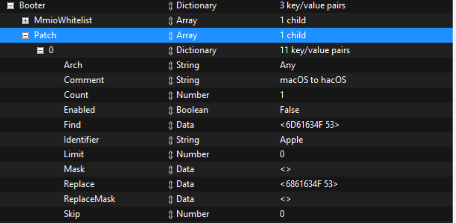The width and height of the screenshot is (456, 223).
Task: Change type of MmioWhitelist row
Action: (170, 20)
